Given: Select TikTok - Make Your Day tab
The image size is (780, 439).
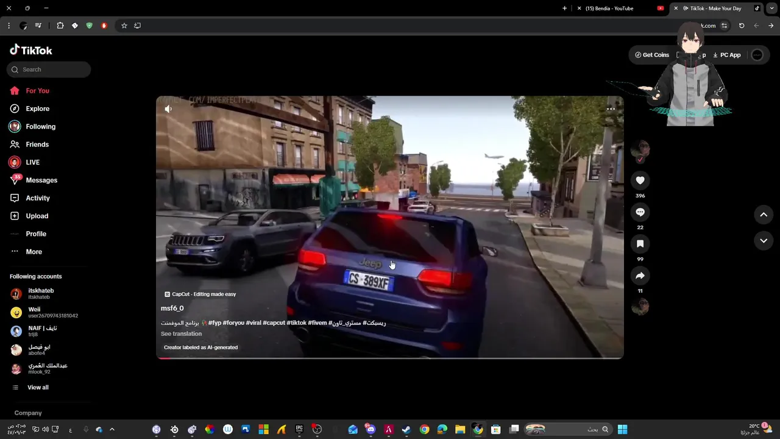Looking at the screenshot, I should pos(715,9).
